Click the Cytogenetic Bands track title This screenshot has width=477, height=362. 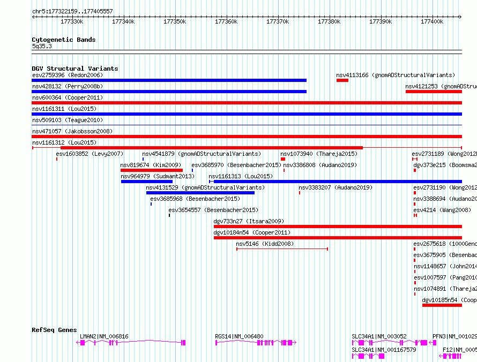[x=64, y=40]
